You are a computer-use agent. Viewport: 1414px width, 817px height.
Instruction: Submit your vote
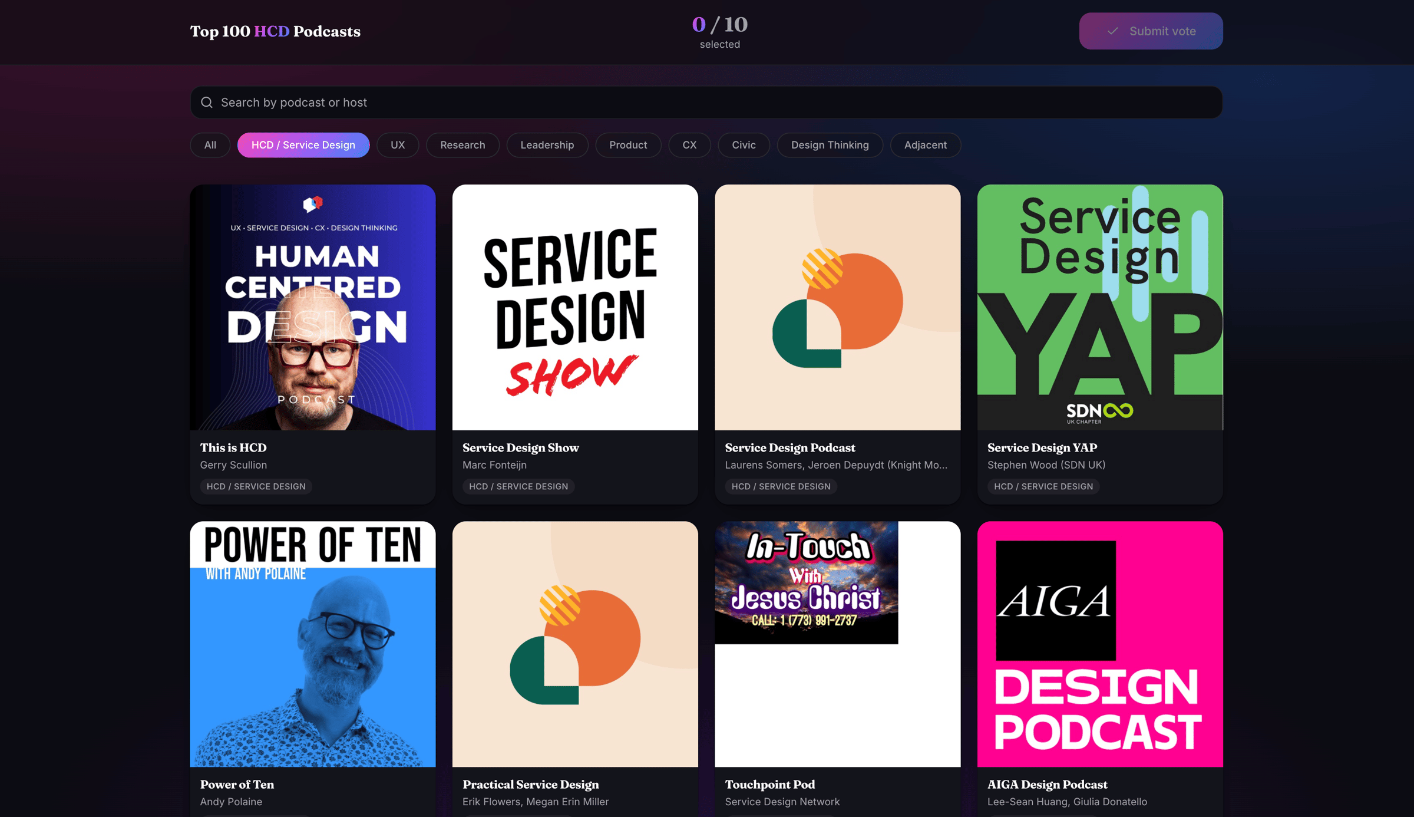1151,31
